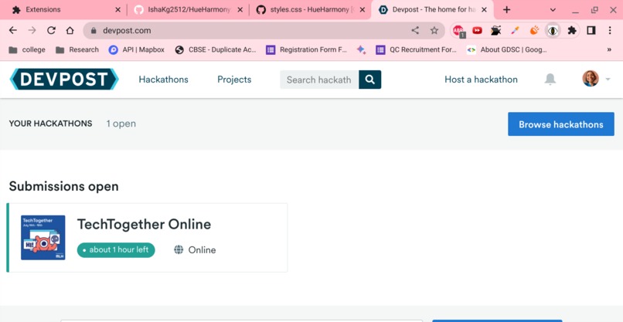Click the about 1 hour left badge

(x=116, y=249)
